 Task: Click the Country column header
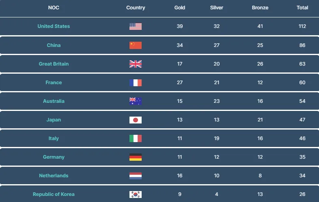136,8
